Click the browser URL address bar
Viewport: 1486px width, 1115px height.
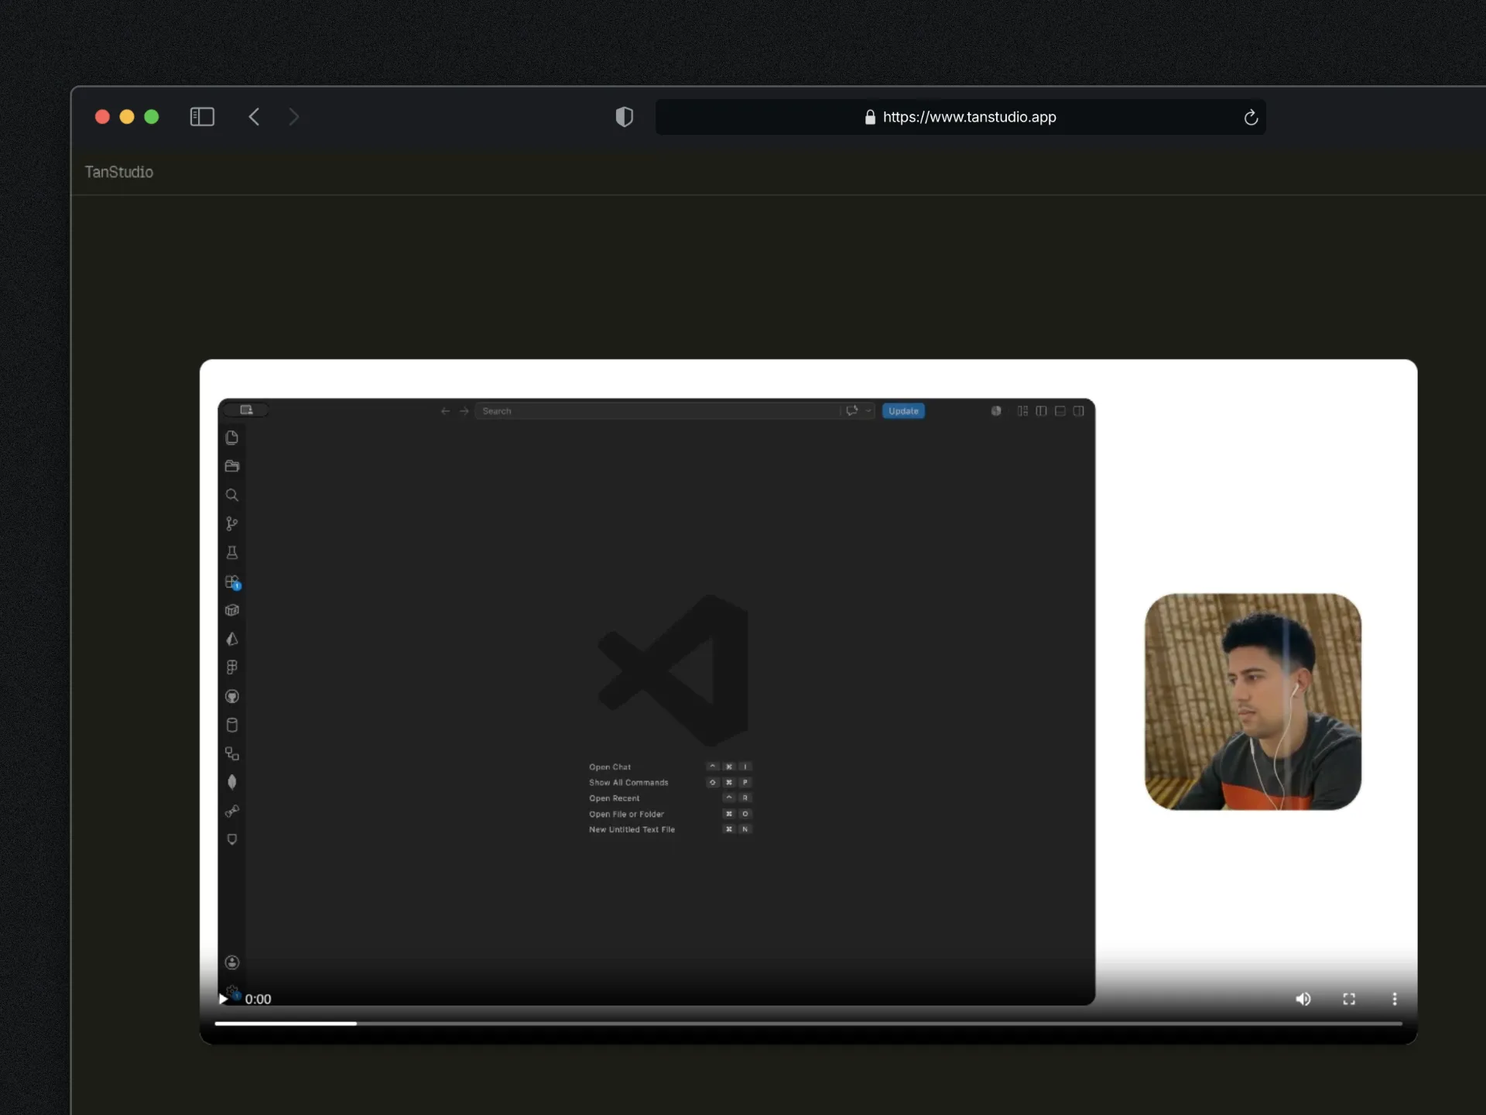tap(960, 117)
